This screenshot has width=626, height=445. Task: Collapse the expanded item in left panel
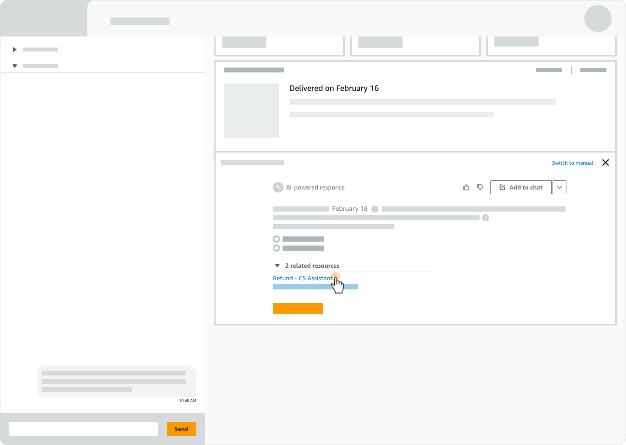pyautogui.click(x=15, y=66)
